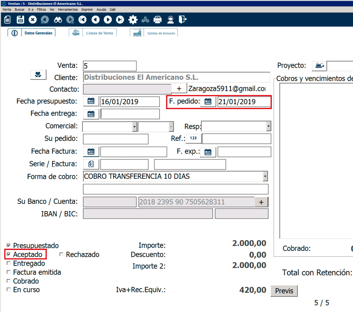Tick the Factura emitida checkbox
Image resolution: width=353 pixels, height=312 pixels.
[9, 272]
